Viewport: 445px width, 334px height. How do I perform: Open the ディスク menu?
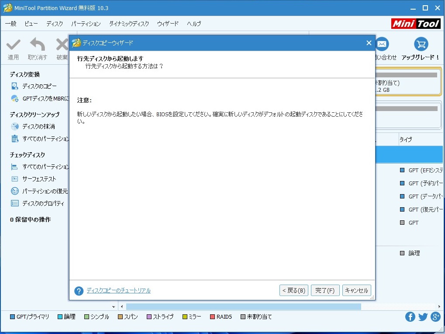pyautogui.click(x=55, y=24)
